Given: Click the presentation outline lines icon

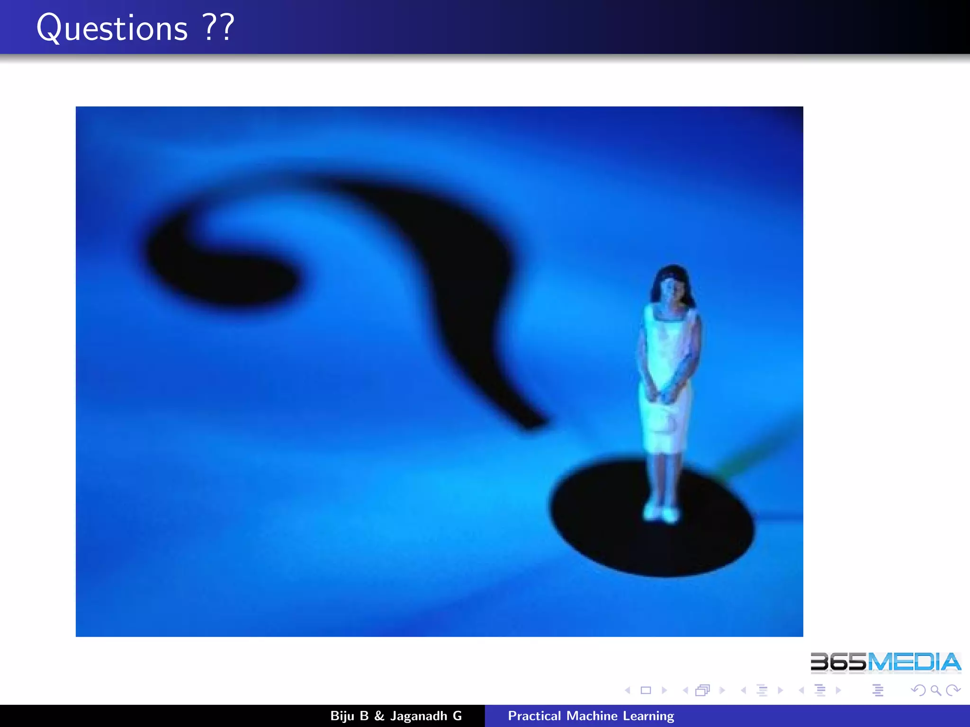Looking at the screenshot, I should (878, 691).
